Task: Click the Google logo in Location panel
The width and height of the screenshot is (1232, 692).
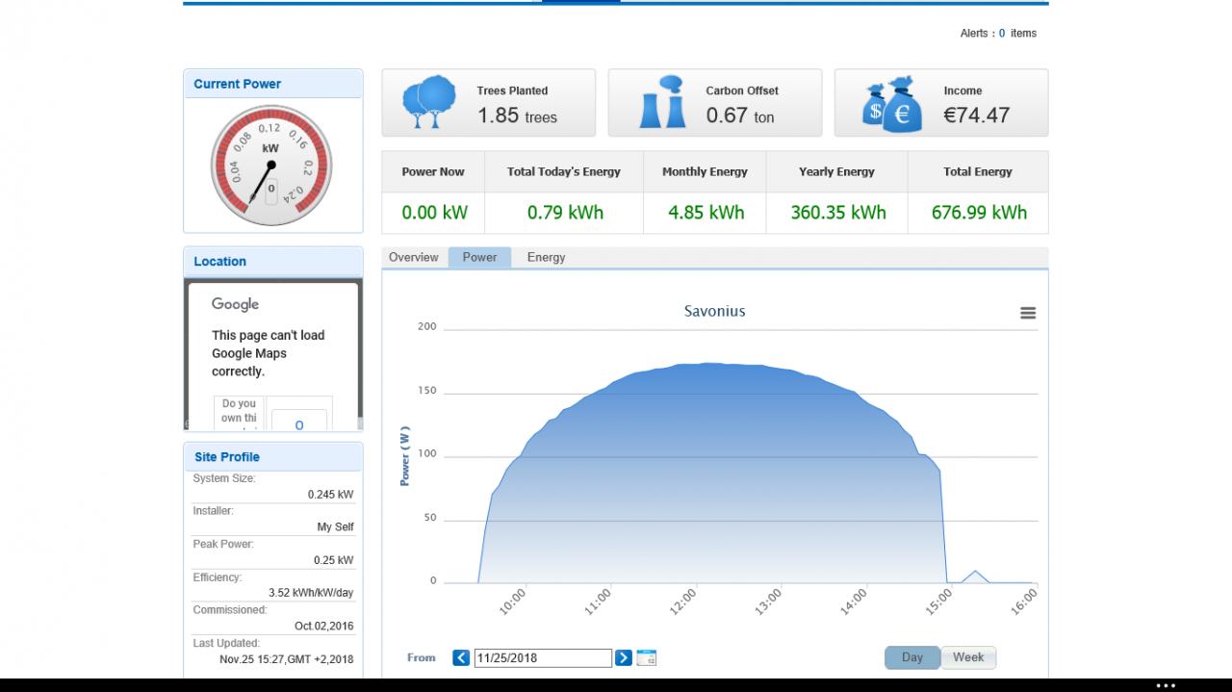Action: 236,304
